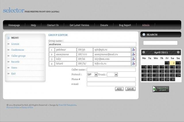Open Caller groups in side menu

coord(18,56)
